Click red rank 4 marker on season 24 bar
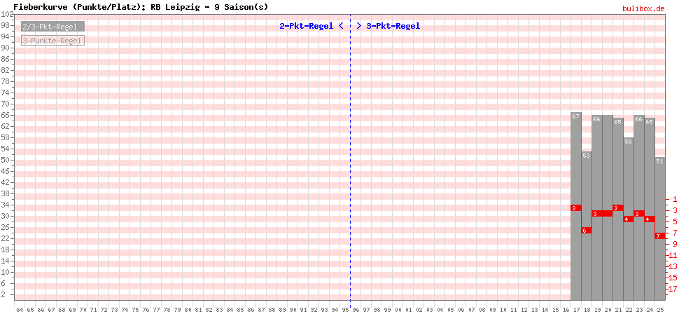Image resolution: width=679 pixels, height=314 pixels. click(649, 219)
